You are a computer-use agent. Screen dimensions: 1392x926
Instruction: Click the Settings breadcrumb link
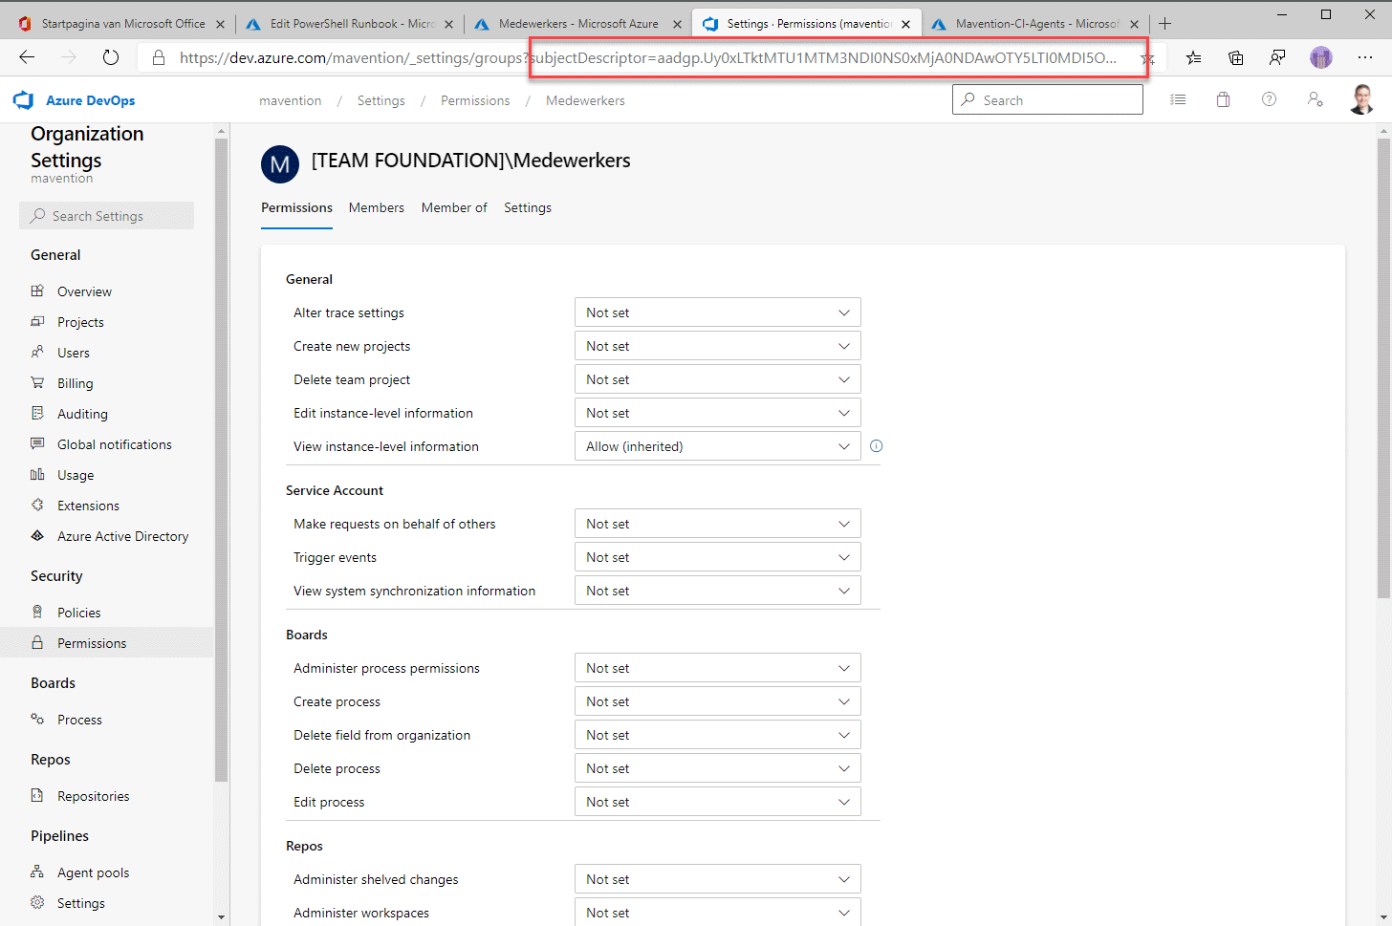381,100
